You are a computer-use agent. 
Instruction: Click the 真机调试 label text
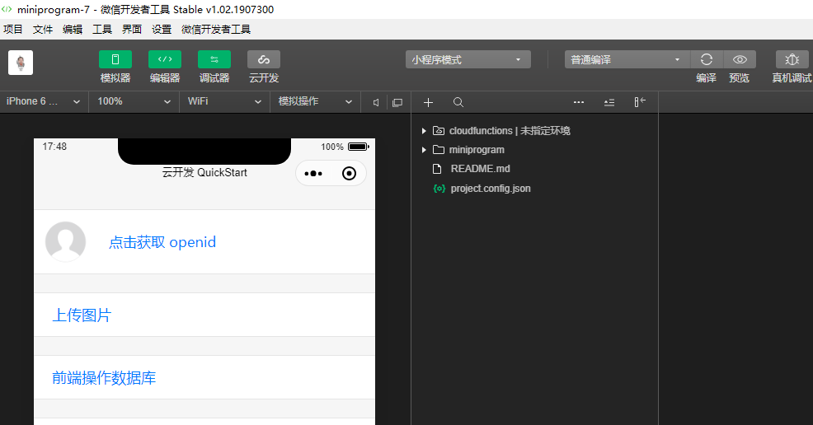(792, 78)
